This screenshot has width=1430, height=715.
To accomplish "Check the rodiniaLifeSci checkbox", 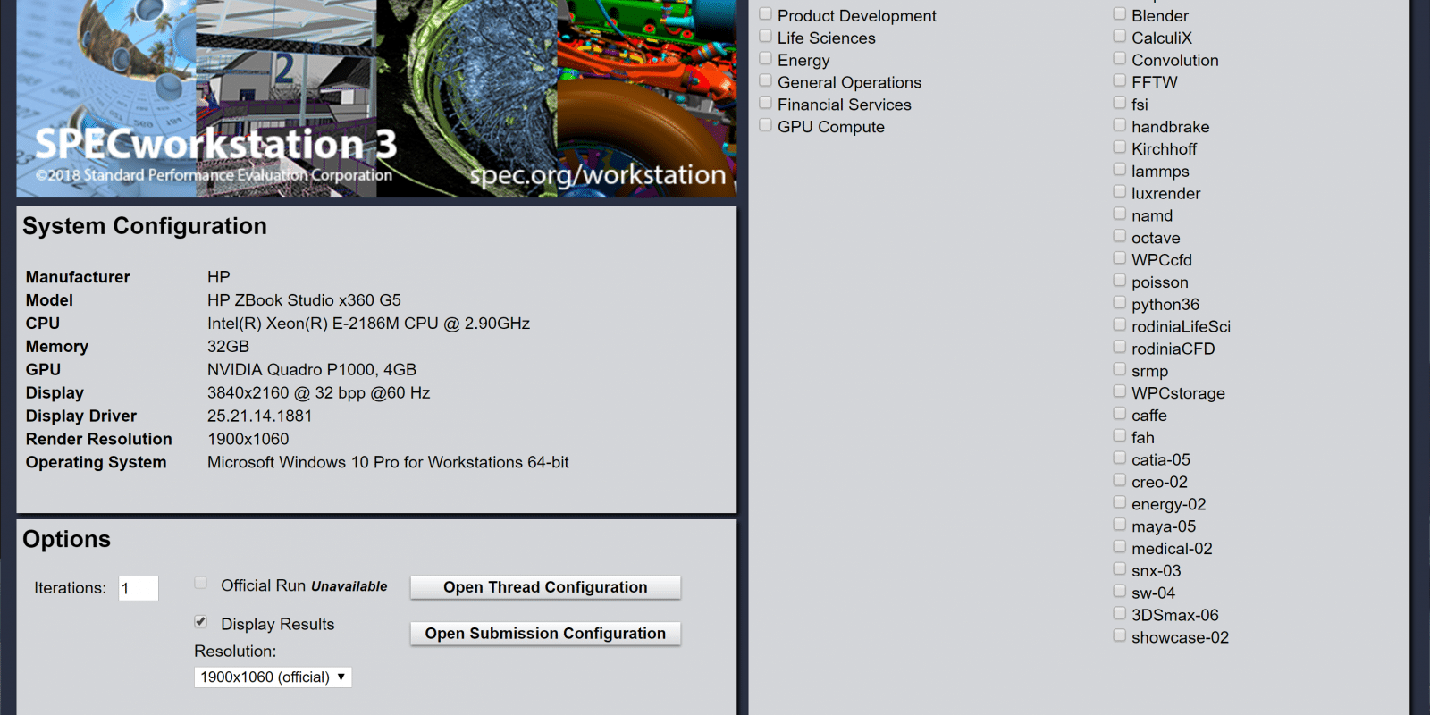I will 1120,325.
